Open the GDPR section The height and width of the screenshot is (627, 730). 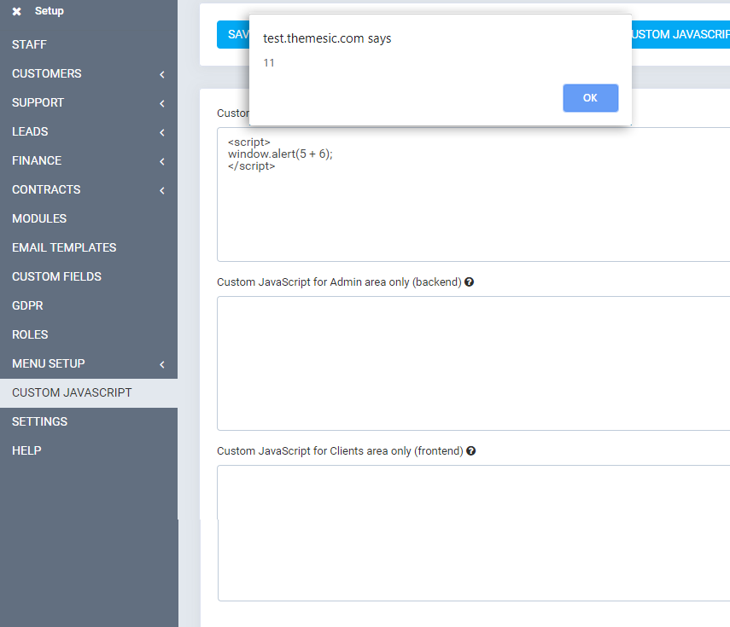pos(26,305)
